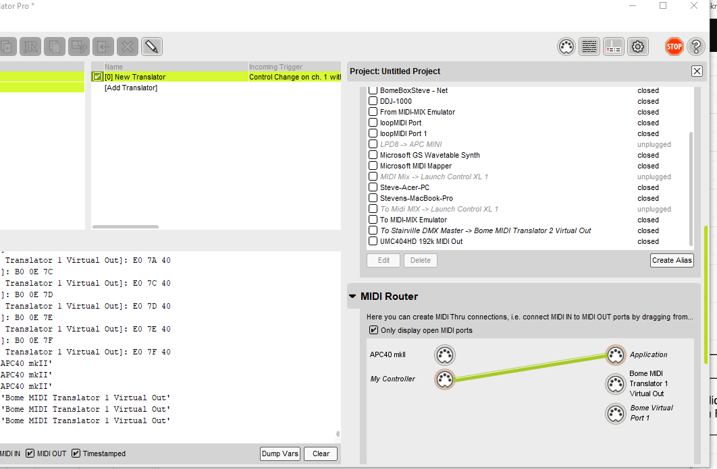Click the My Controller MIDI port icon
Viewport: 717px width, 469px height.
tap(444, 379)
